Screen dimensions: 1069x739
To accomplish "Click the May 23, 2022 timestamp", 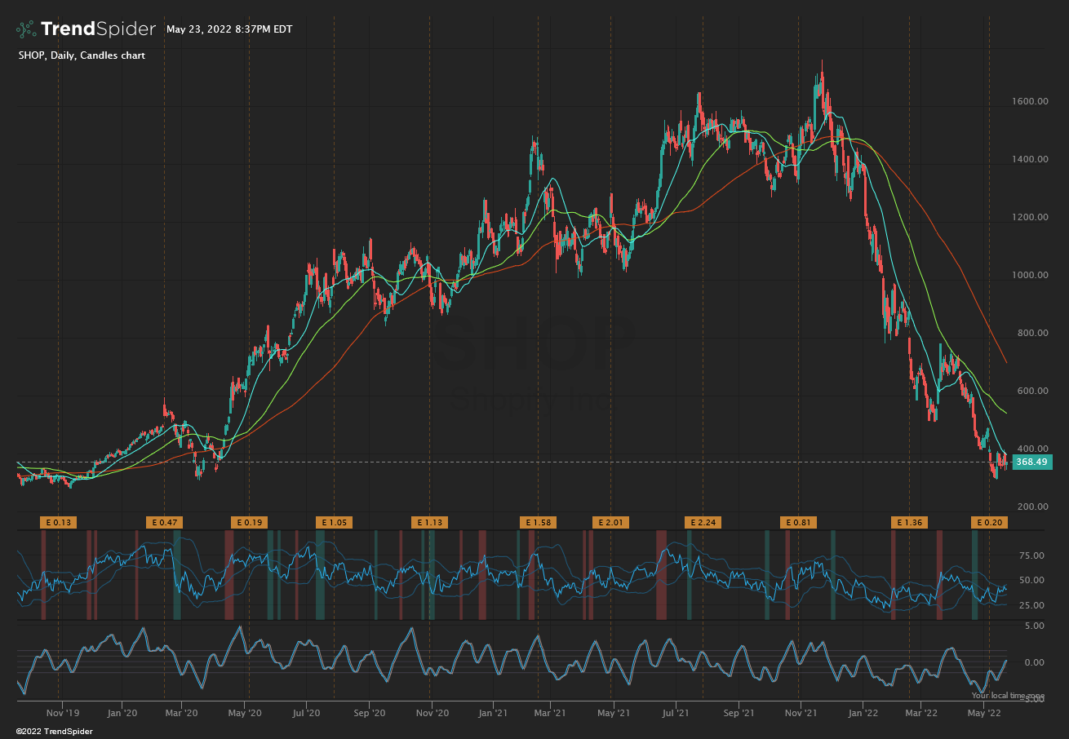I will 229,29.
